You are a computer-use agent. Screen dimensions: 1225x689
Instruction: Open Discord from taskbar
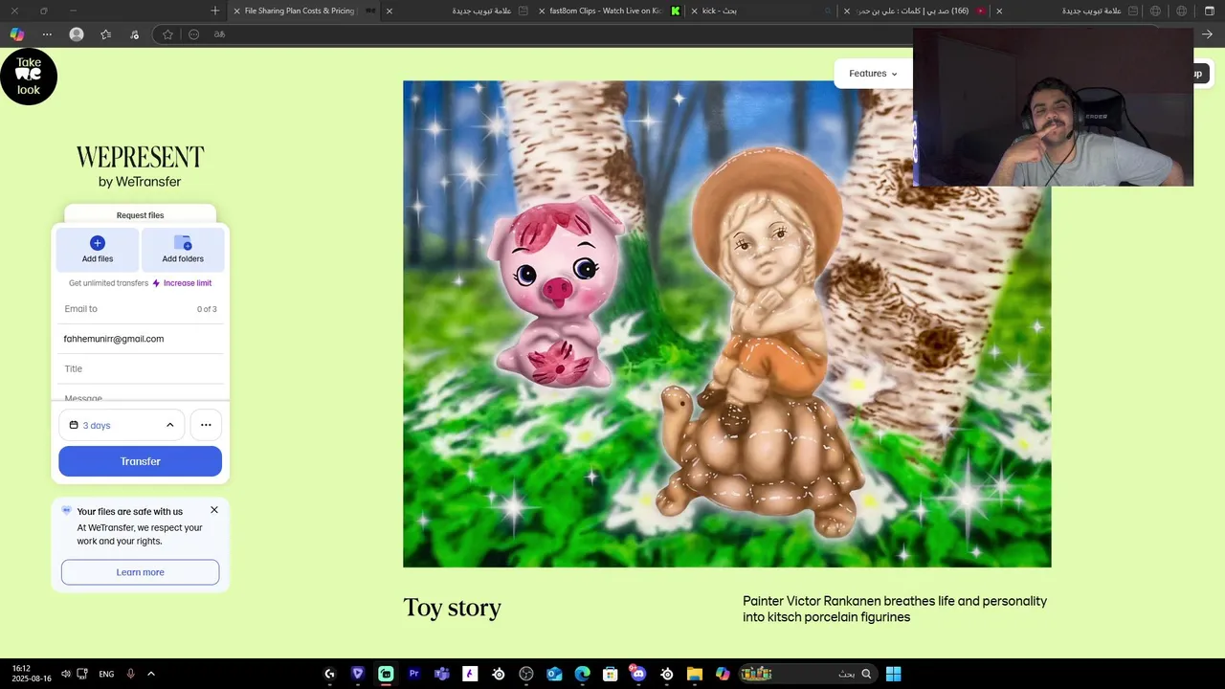638,674
